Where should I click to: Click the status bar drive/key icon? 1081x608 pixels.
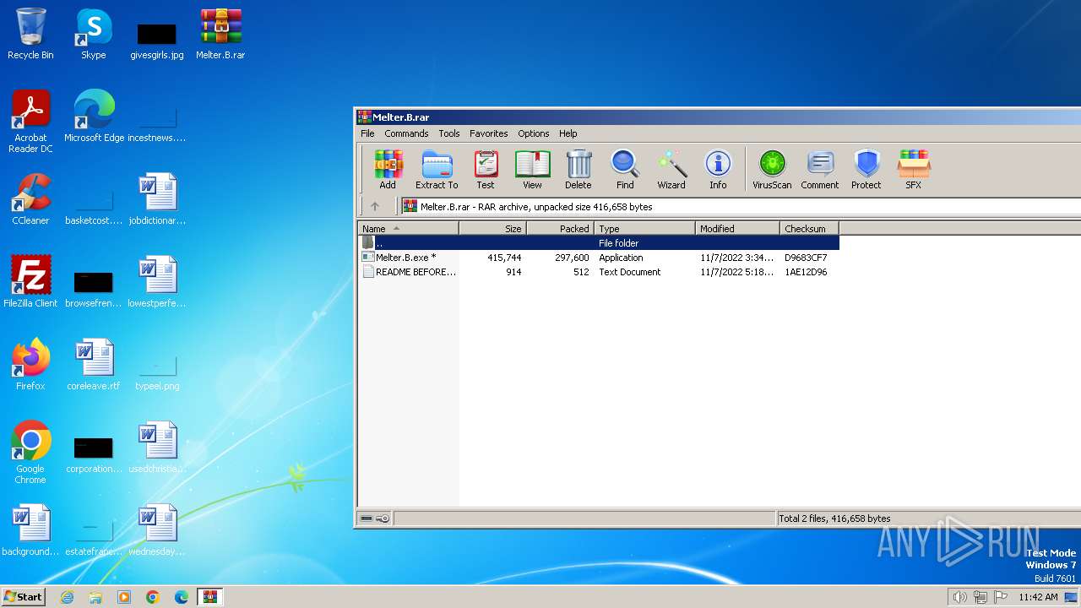click(375, 518)
